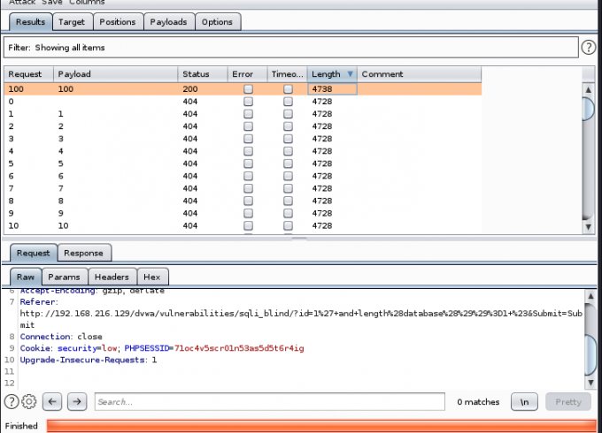Open the Headers view tab
602x433 pixels.
coord(112,277)
